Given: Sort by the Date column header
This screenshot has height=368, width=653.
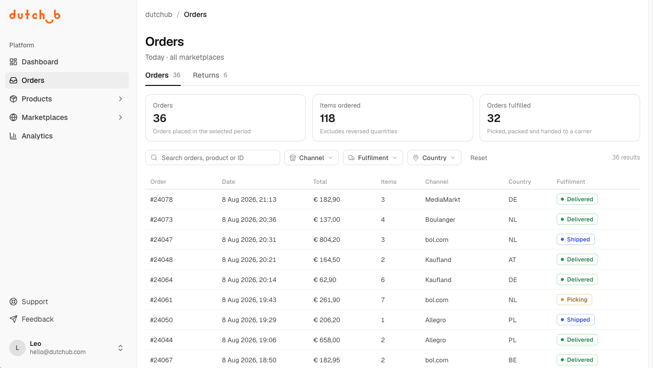Looking at the screenshot, I should [229, 182].
